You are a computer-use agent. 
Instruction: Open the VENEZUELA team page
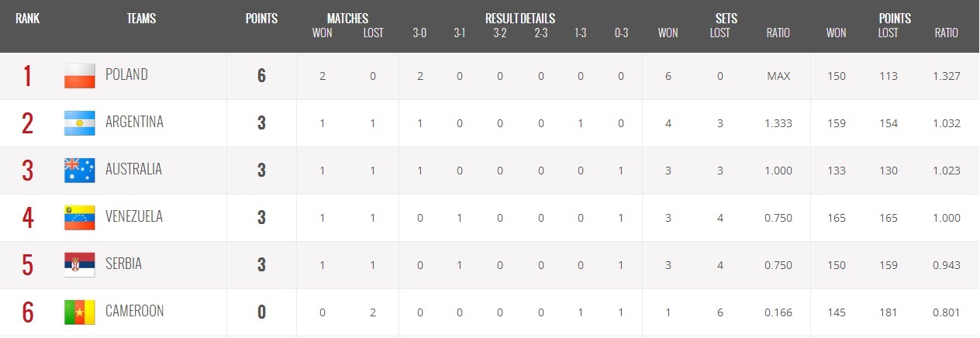click(x=134, y=217)
